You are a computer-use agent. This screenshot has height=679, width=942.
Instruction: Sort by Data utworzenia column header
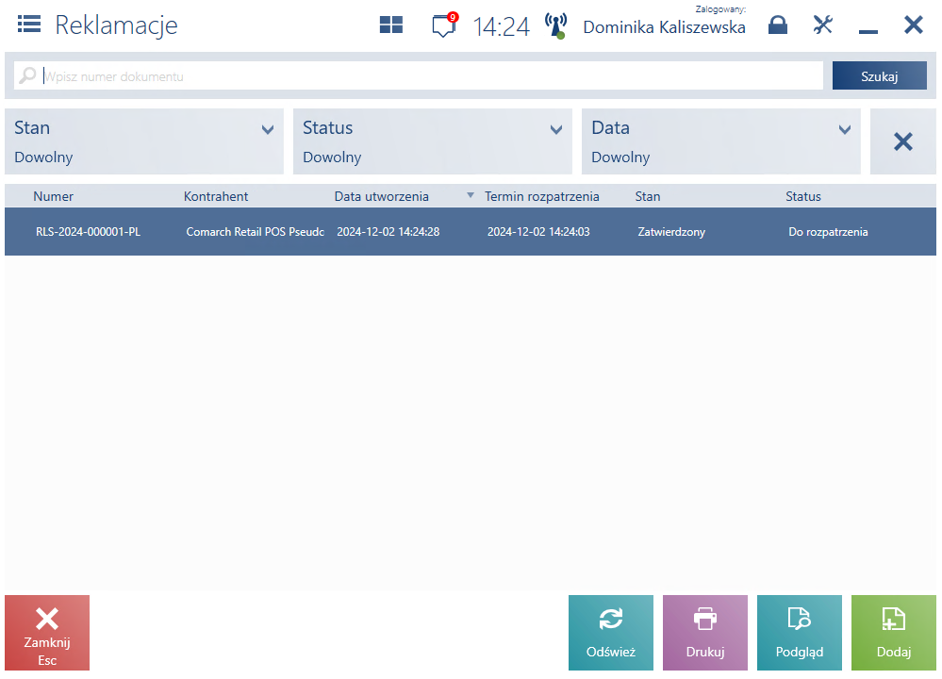tap(382, 196)
